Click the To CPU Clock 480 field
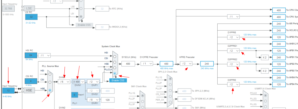This screenshot has height=109, width=298. click(279, 10)
